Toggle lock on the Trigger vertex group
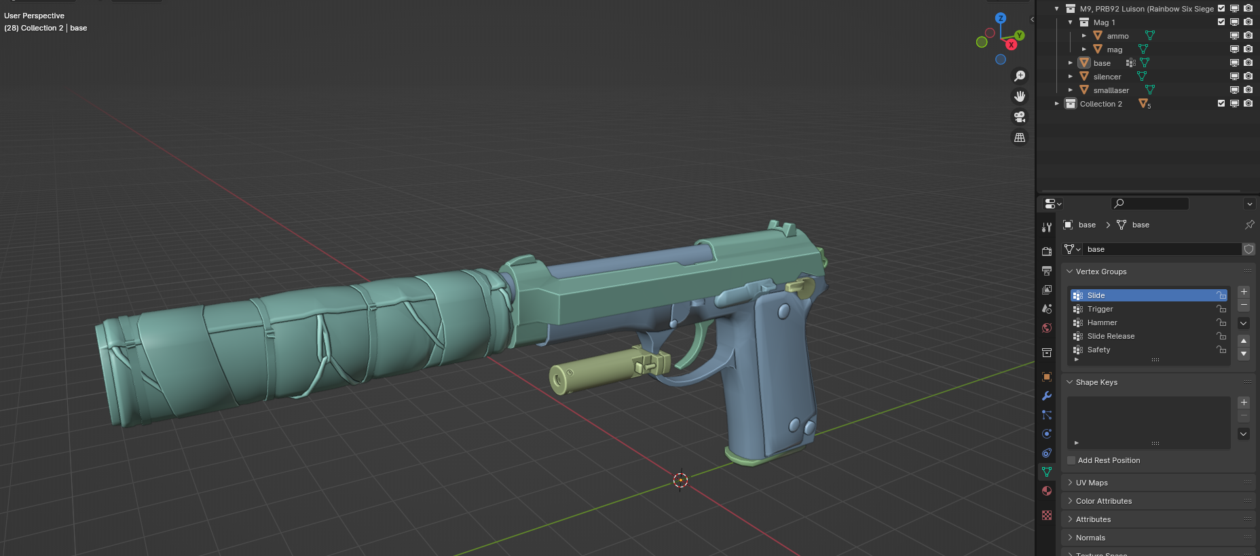Screen dimensions: 1260x556 coord(1221,309)
